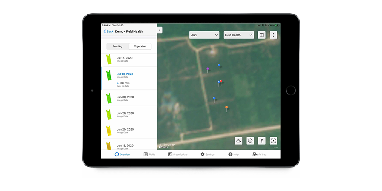The image size is (382, 191).
Task: Open Settings from the bottom bar
Action: [x=207, y=154]
